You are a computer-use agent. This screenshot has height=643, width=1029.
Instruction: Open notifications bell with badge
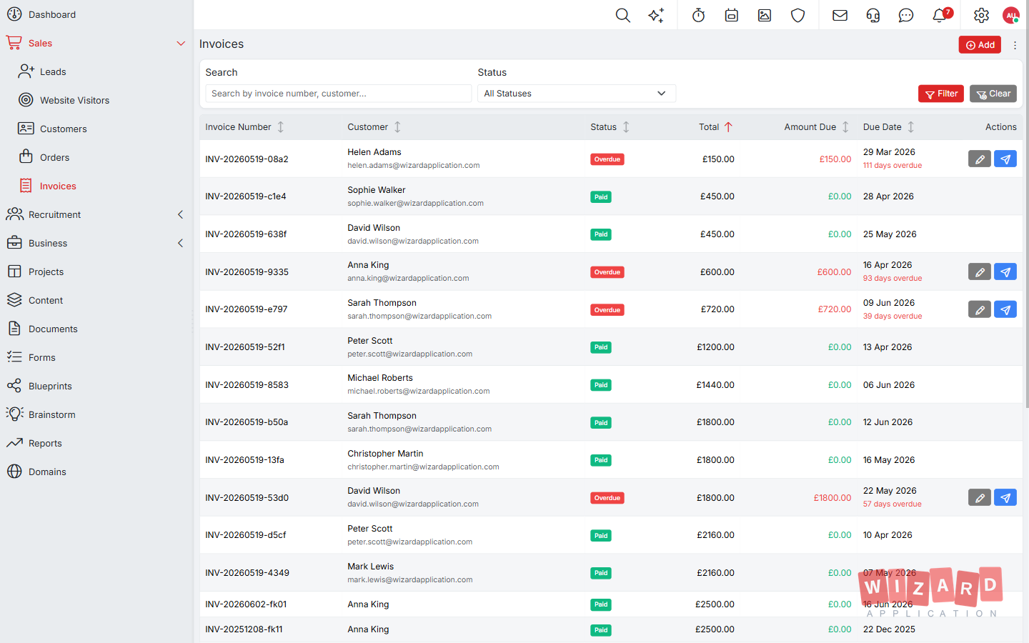coord(940,15)
